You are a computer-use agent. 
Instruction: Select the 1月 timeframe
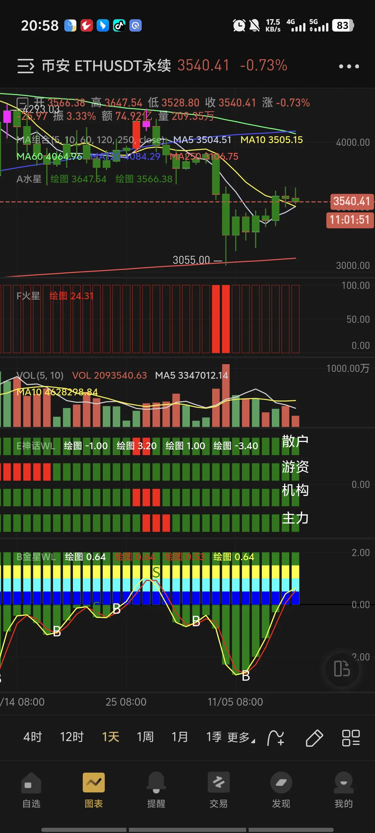pyautogui.click(x=180, y=737)
